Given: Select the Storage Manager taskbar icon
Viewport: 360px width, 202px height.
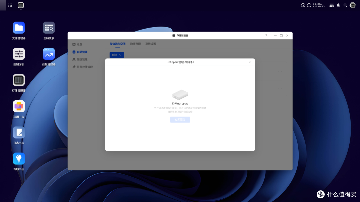Looking at the screenshot, I should click(x=21, y=5).
